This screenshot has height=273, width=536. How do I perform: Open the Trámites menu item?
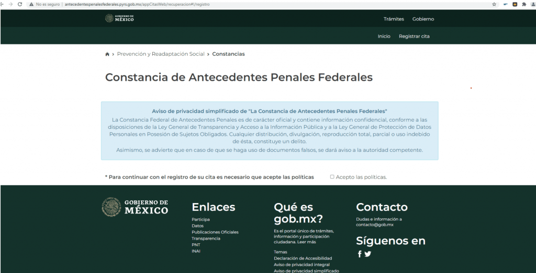pyautogui.click(x=394, y=19)
